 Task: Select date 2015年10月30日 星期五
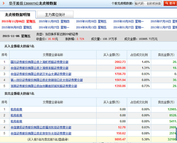pos(91,21)
